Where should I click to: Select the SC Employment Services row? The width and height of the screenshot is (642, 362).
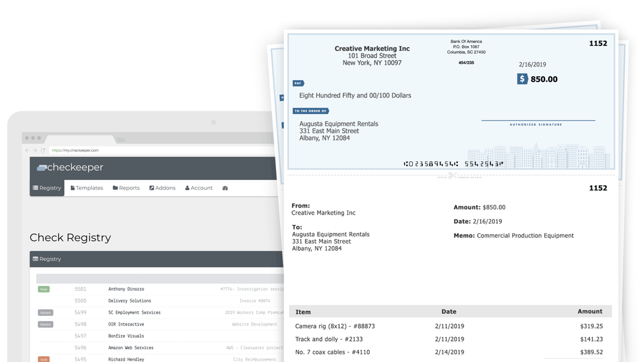coord(160,313)
